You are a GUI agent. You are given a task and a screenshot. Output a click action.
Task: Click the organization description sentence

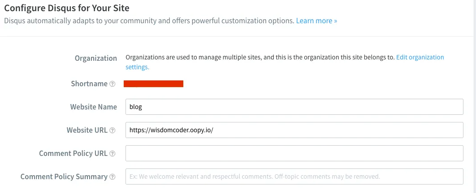[260, 58]
